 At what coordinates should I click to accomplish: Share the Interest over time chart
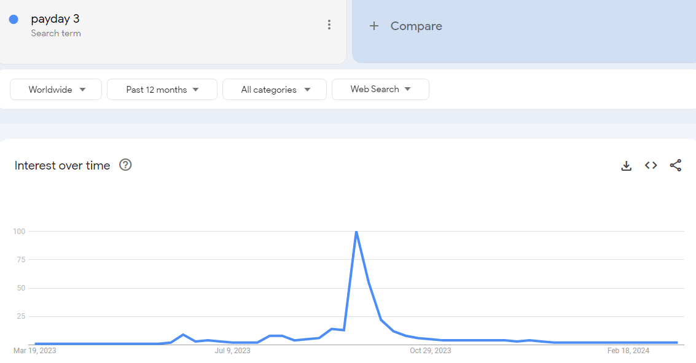coord(676,165)
